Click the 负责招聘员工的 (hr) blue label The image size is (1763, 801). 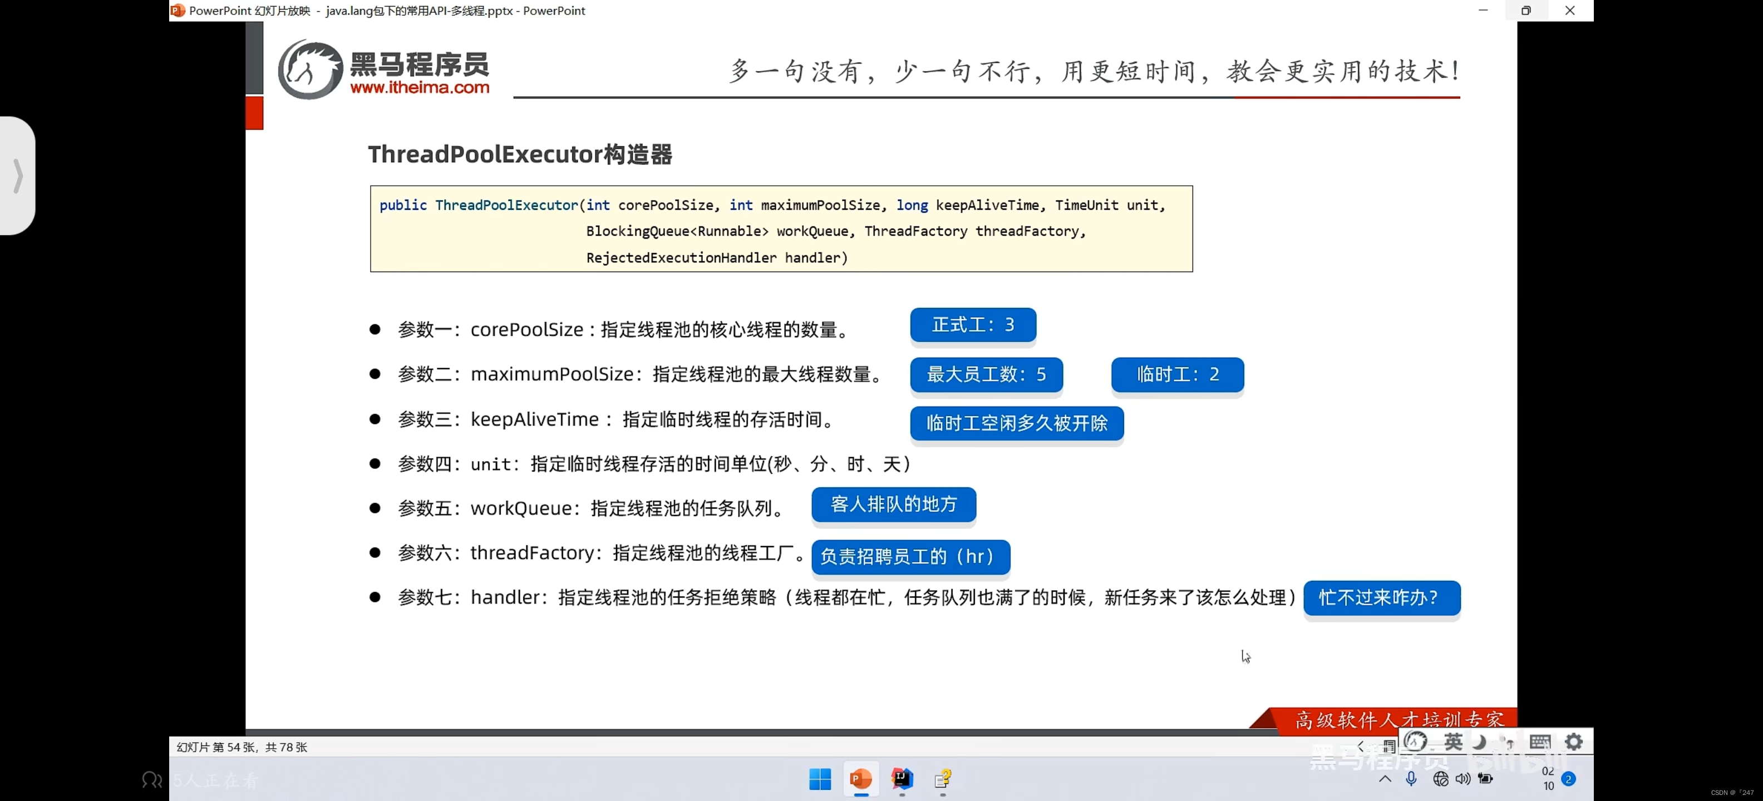tap(910, 557)
